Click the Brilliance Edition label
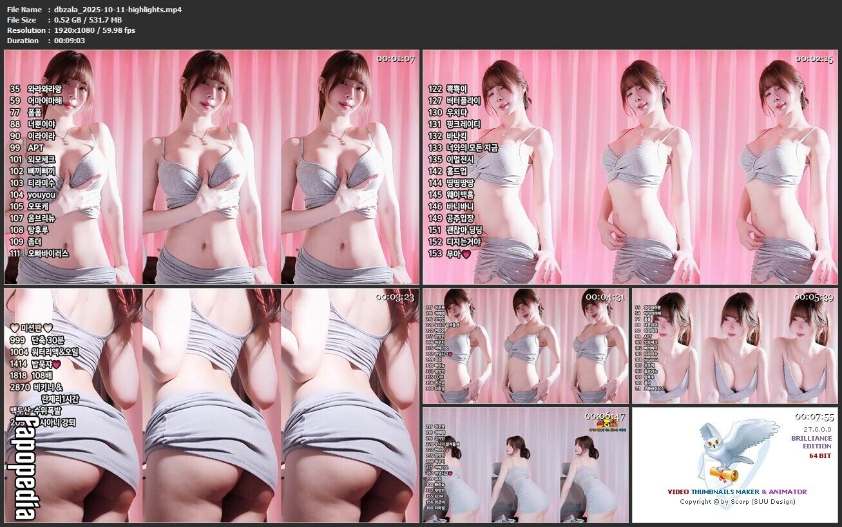 tap(811, 442)
